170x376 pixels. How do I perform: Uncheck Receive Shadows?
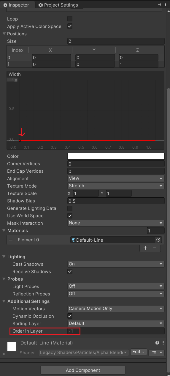click(x=70, y=271)
